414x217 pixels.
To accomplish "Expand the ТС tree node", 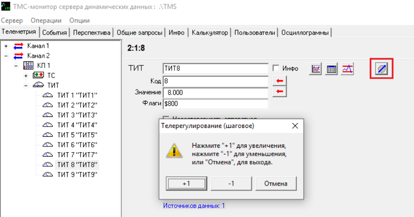I will click(26, 75).
